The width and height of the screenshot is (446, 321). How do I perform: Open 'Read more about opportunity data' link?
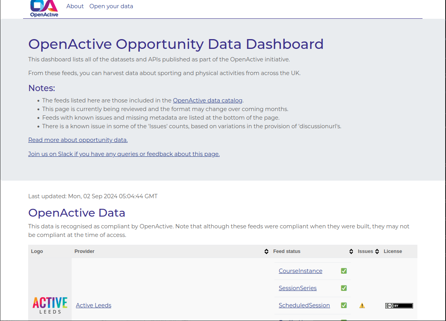coord(78,140)
